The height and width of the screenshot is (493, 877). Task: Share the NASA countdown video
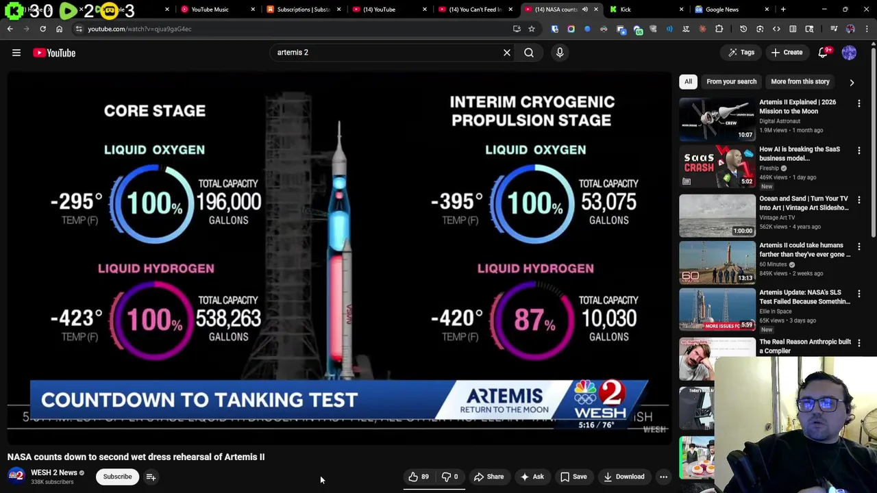(x=489, y=477)
